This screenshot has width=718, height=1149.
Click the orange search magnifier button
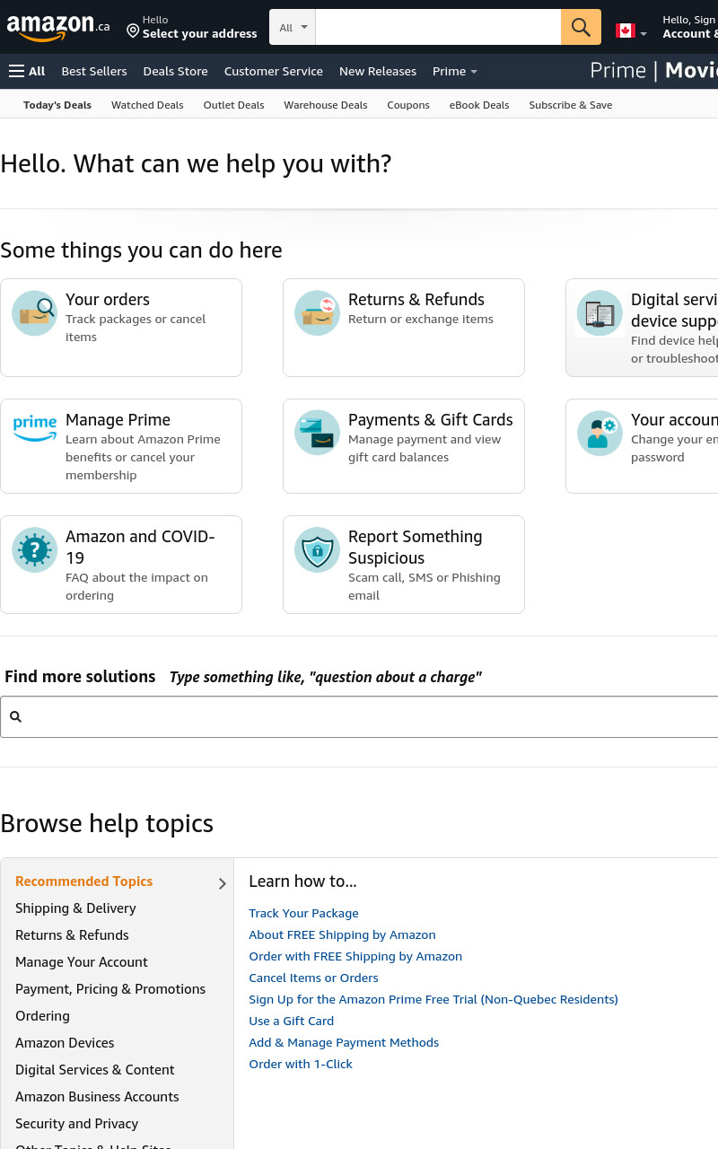[x=581, y=27]
